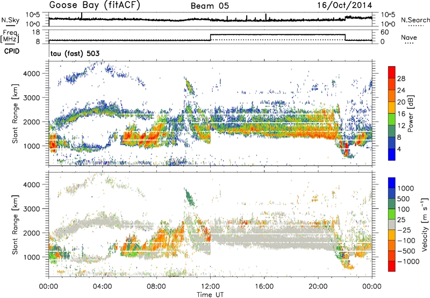
Task: Select the gray velocity segment between 25 and -25
Action: point(392,224)
